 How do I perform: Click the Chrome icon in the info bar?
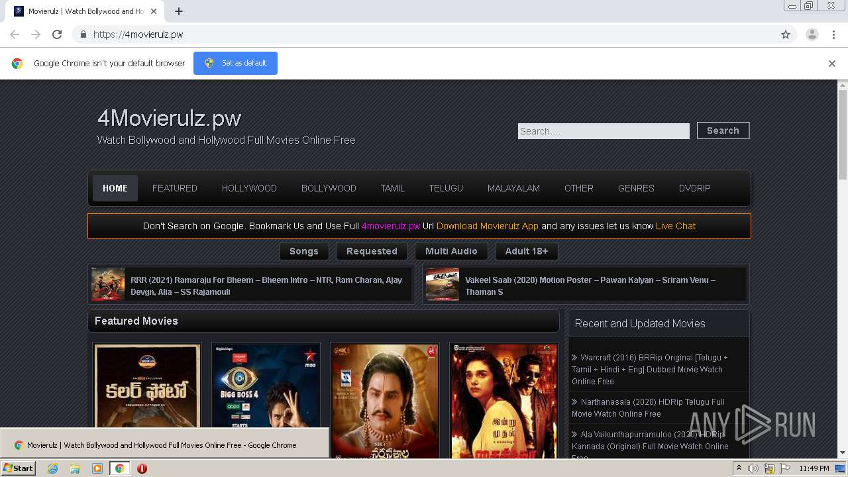point(17,64)
